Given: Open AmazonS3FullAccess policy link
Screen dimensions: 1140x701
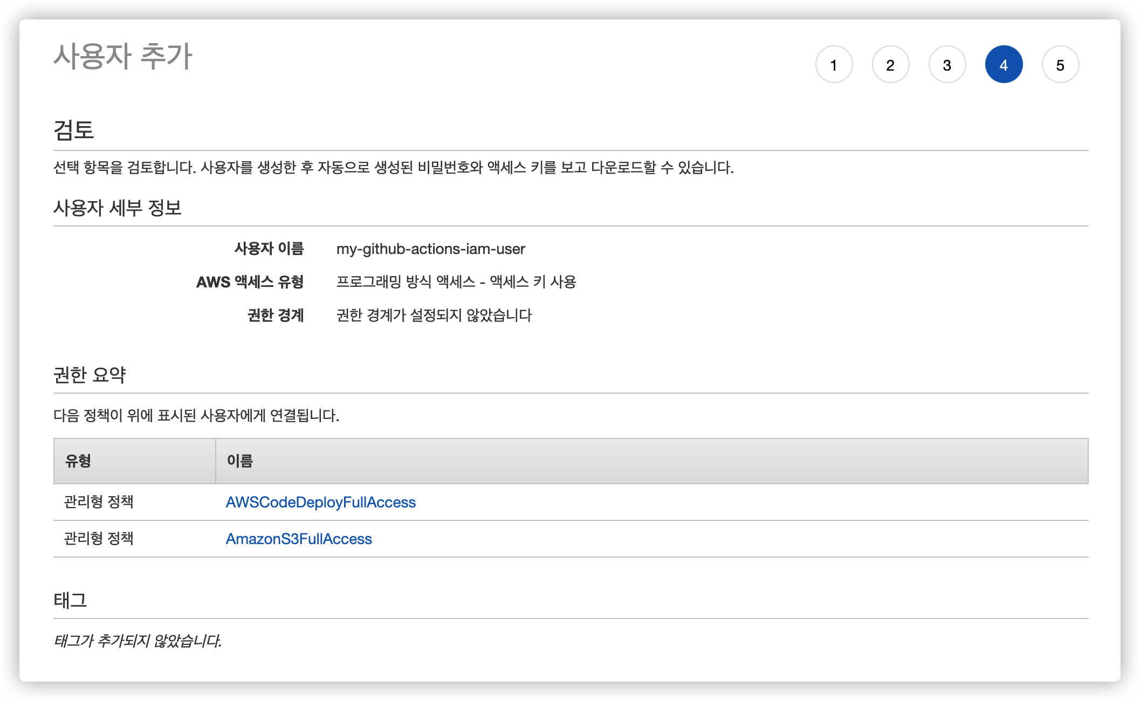Looking at the screenshot, I should (299, 539).
